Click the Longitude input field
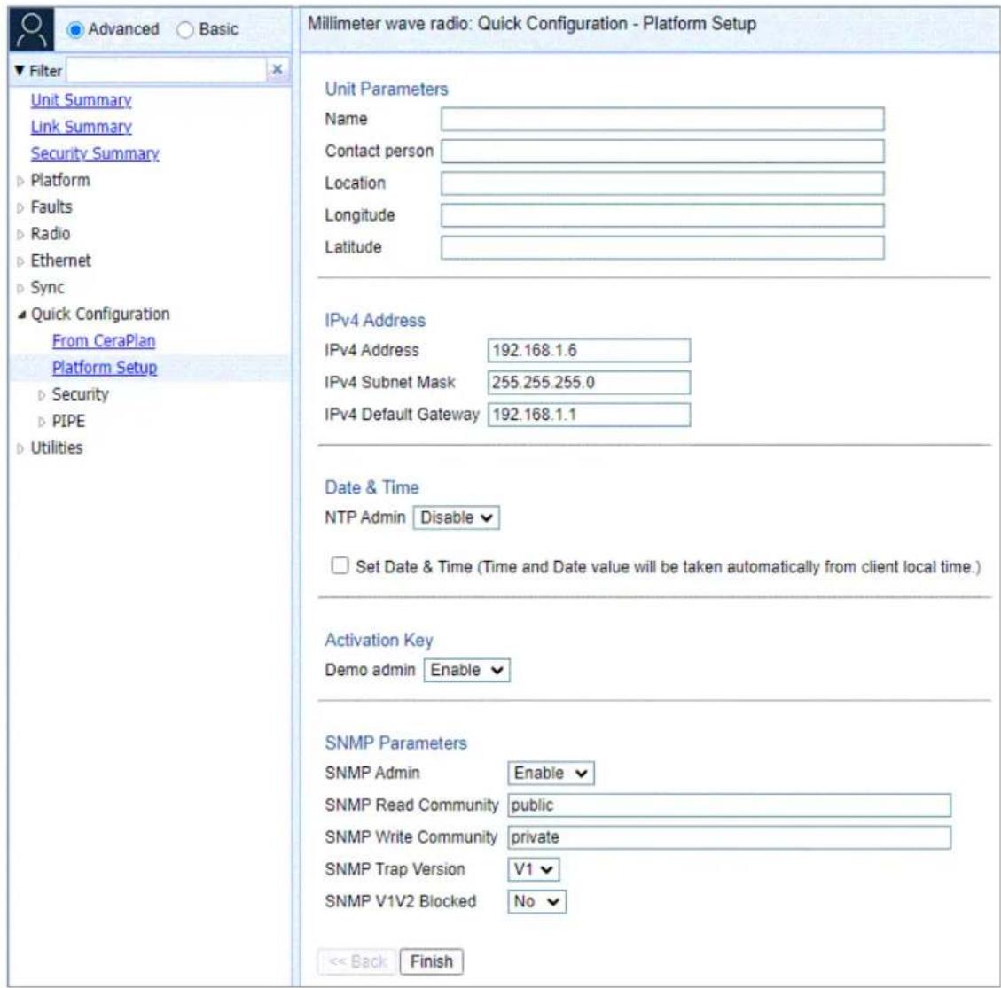1001x988 pixels. click(662, 215)
